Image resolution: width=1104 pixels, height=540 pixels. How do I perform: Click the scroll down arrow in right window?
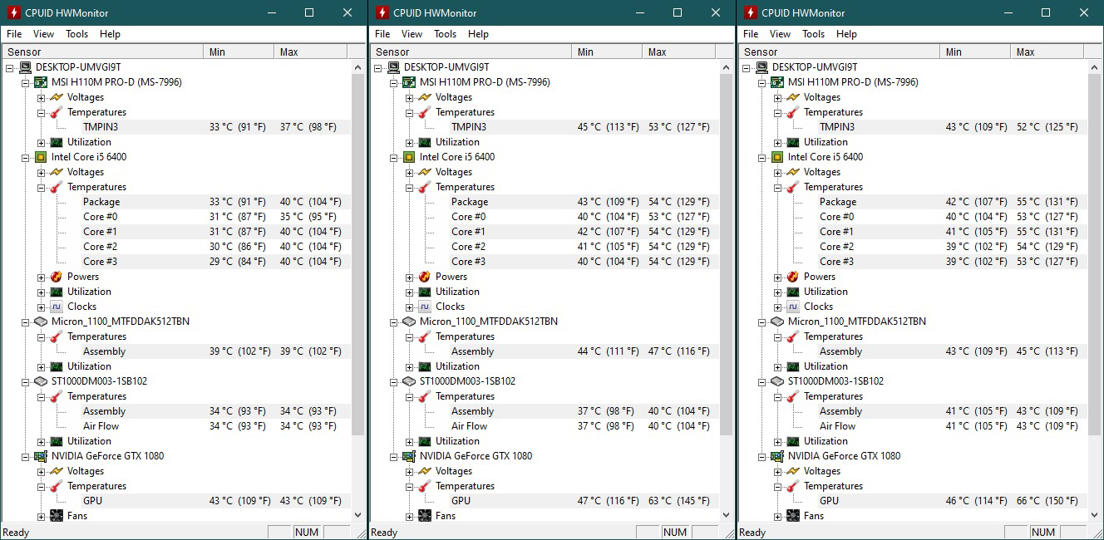click(x=1095, y=515)
